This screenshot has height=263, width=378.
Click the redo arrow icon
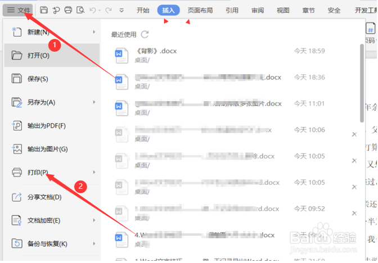click(109, 10)
